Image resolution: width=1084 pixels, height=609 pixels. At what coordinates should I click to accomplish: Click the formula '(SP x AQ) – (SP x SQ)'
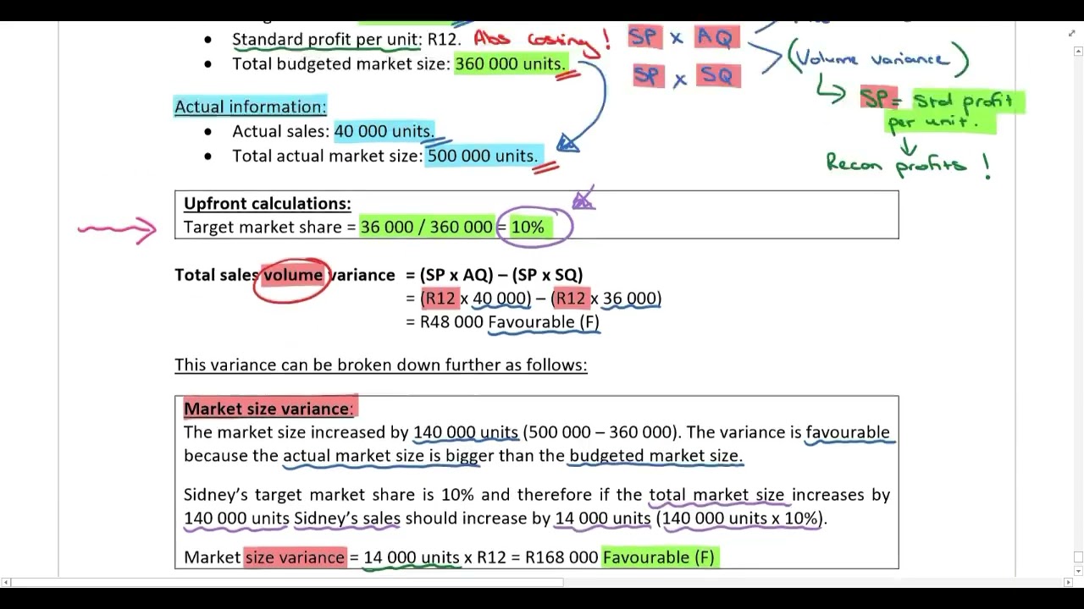pos(501,275)
